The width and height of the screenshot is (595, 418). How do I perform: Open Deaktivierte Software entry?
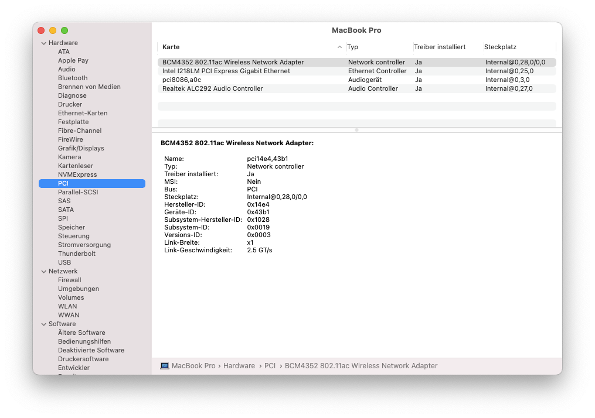pyautogui.click(x=91, y=350)
